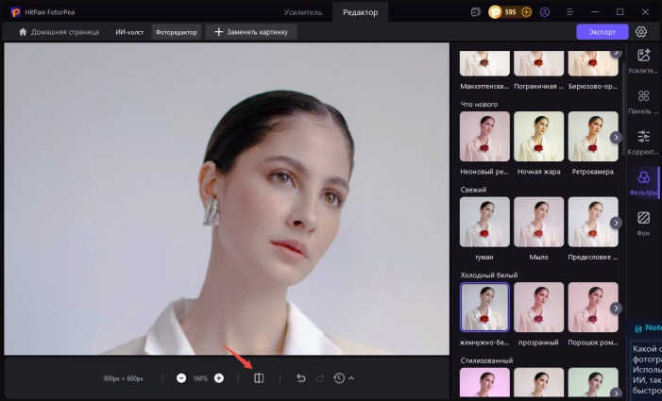
Task: Expand more filters in Свежий row
Action: [x=616, y=223]
